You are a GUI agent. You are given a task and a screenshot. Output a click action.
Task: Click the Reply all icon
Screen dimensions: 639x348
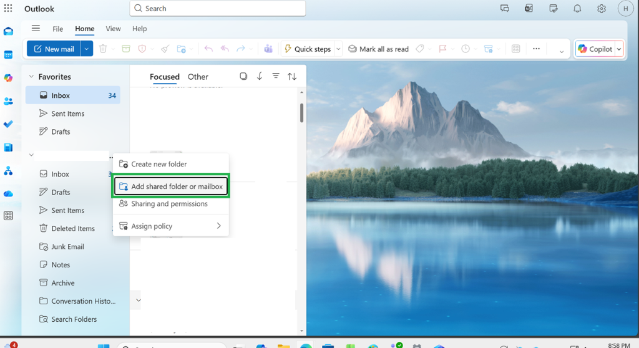225,49
